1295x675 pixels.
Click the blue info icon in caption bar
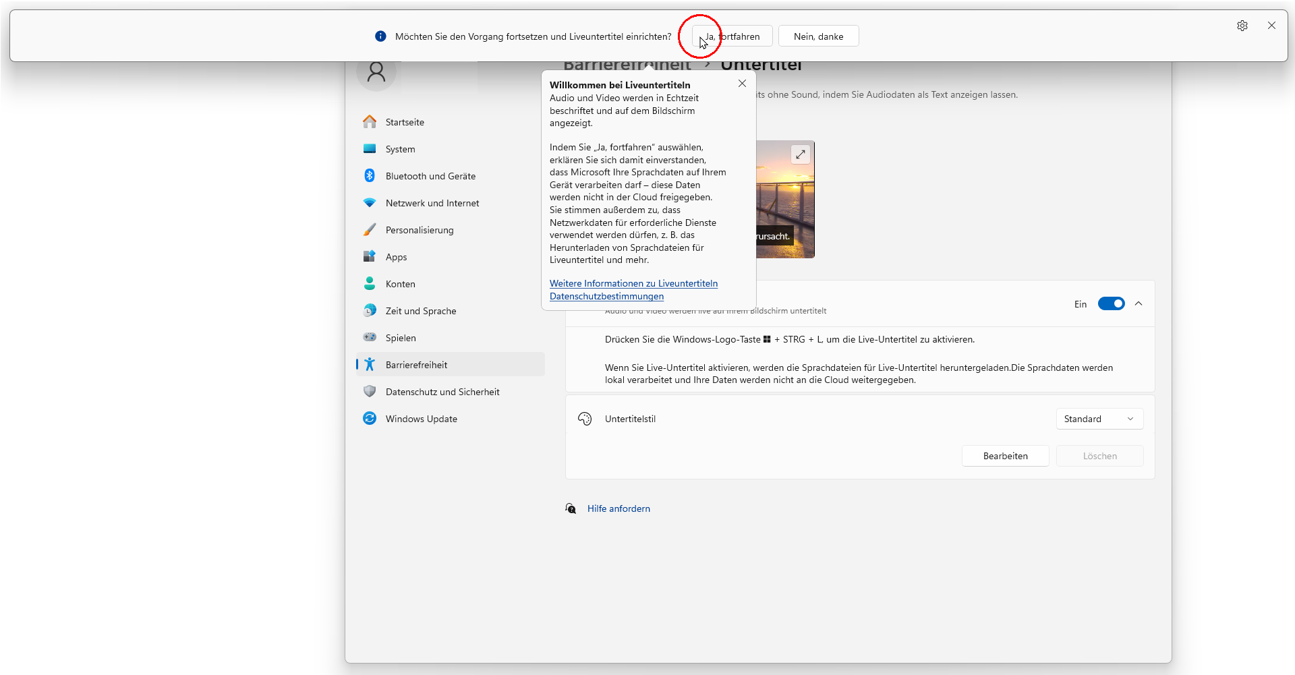[380, 36]
